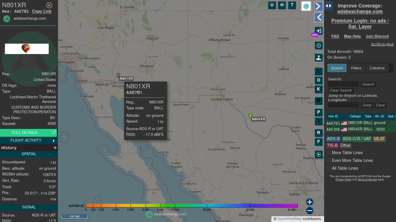
Task: Click the adsbexchange logo in left panel
Action: pyautogui.click(x=7, y=19)
